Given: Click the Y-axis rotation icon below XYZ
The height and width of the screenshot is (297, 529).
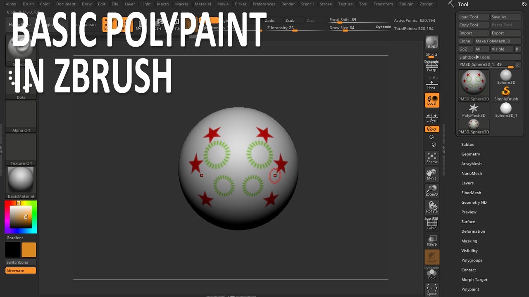Looking at the screenshot, I should (432, 137).
